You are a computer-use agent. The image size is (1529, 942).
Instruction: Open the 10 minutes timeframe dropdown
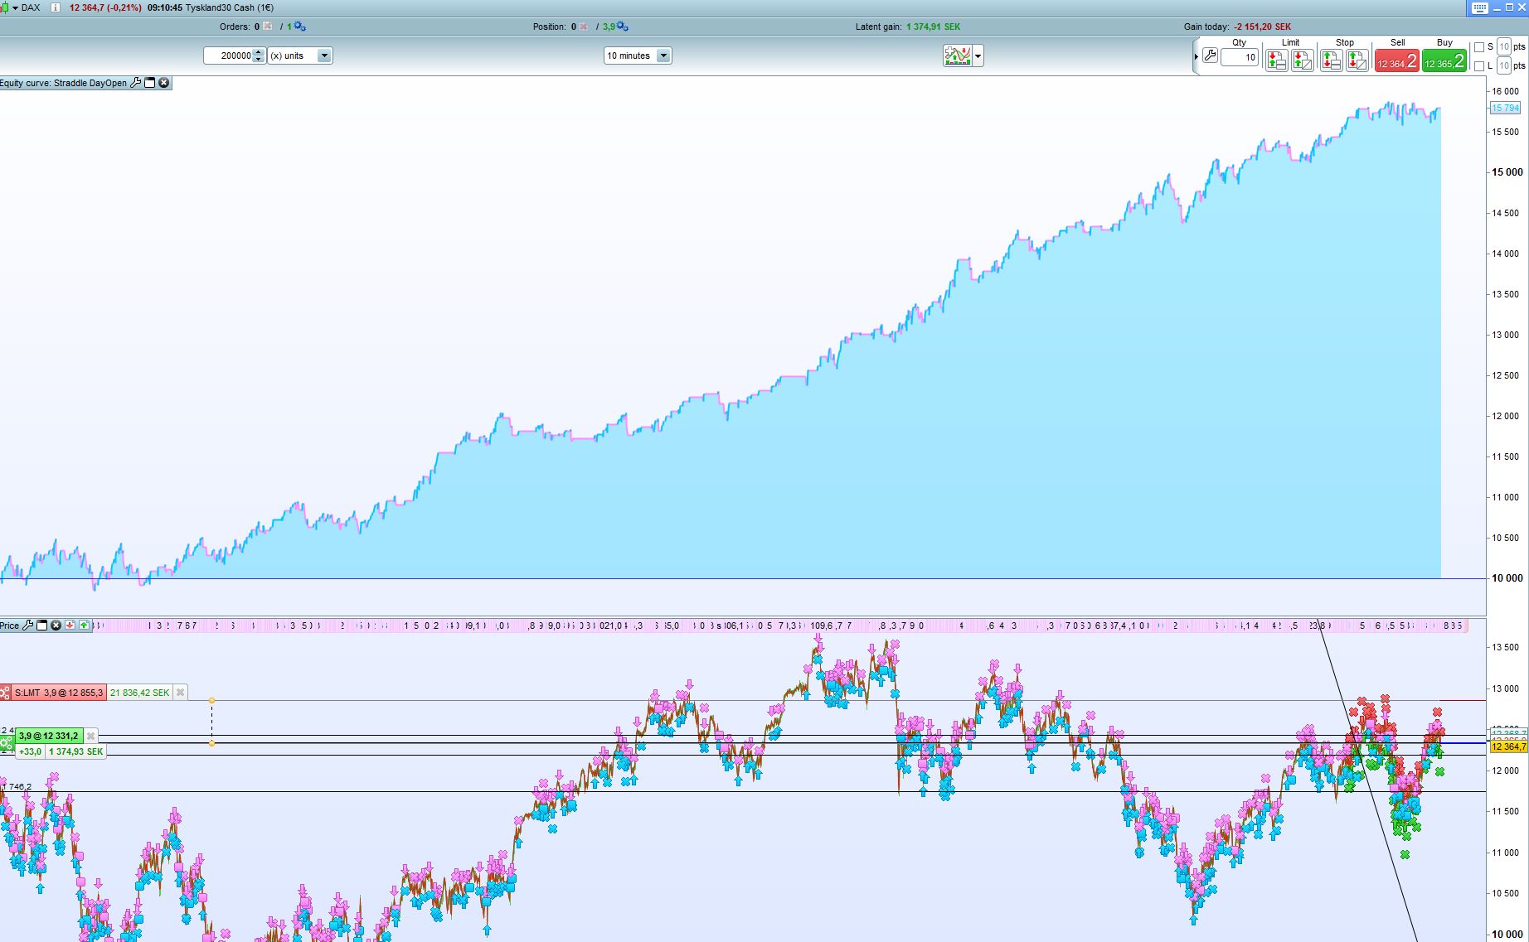(638, 56)
